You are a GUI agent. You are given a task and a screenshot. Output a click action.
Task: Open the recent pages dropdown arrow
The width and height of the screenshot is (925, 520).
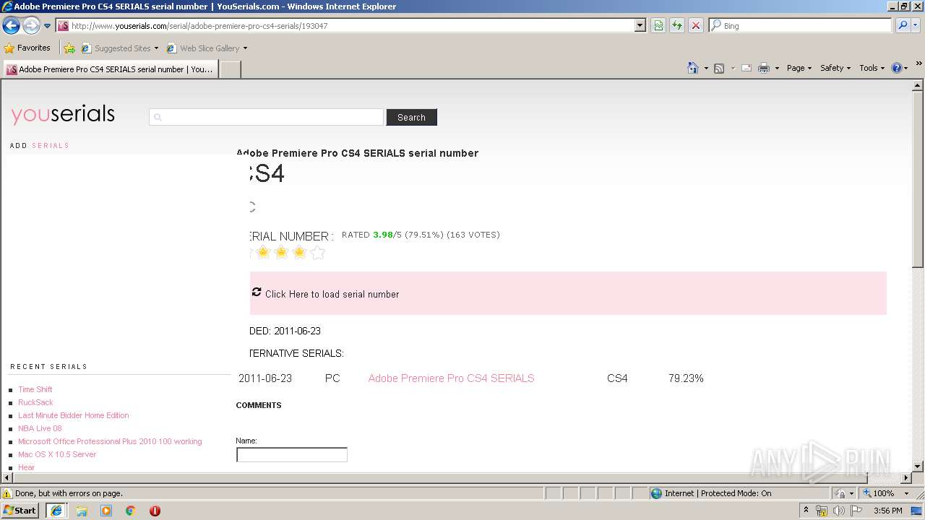point(48,26)
